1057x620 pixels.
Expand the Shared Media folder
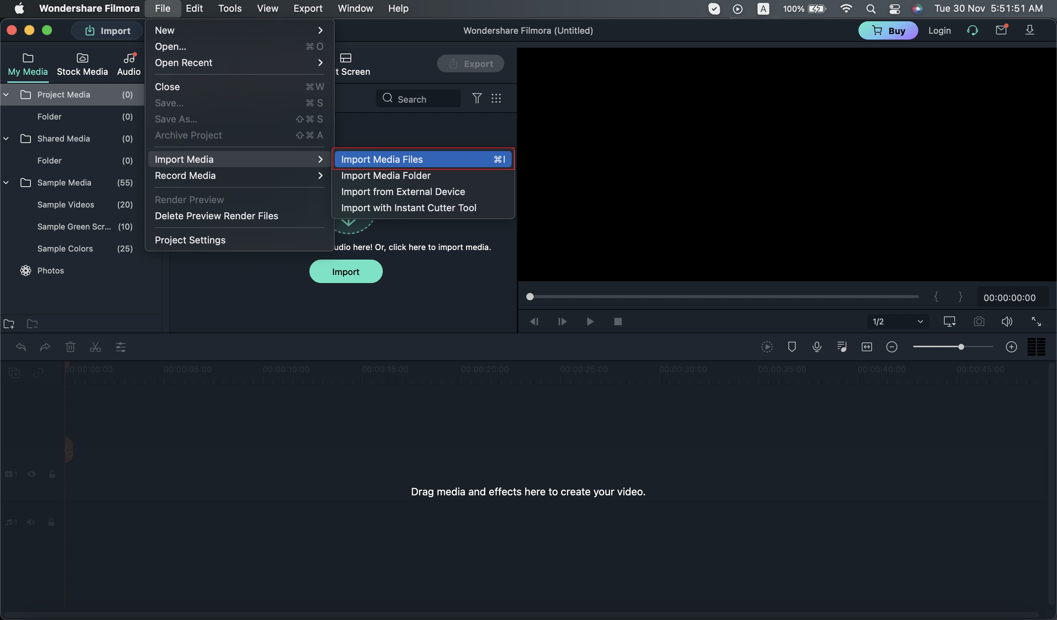6,139
